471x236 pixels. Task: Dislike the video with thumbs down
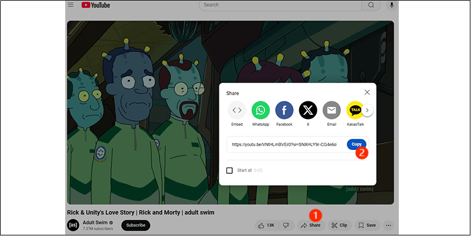tap(286, 225)
